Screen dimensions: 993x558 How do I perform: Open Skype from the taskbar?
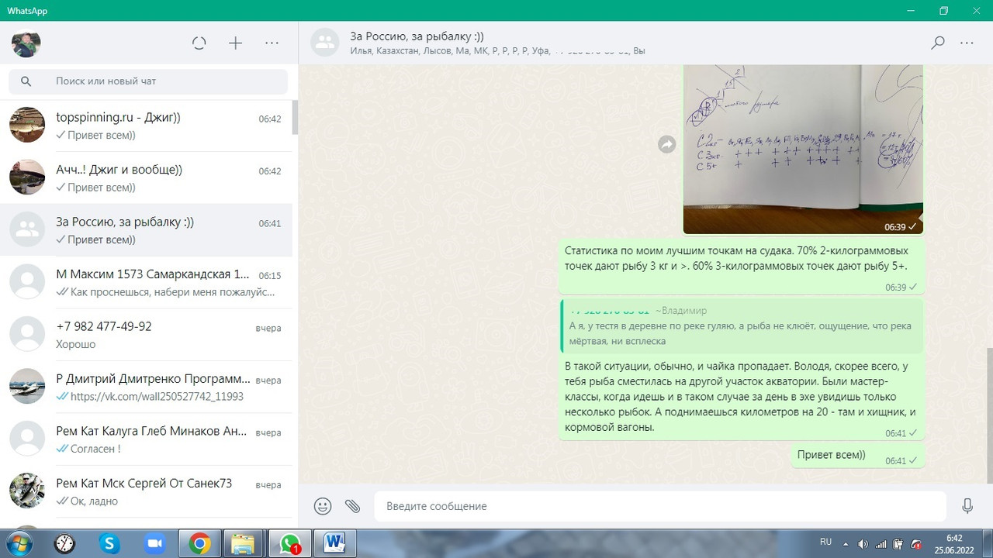(109, 544)
